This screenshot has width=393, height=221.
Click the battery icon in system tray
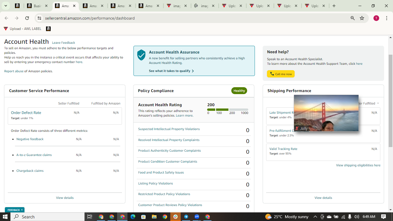336,217
